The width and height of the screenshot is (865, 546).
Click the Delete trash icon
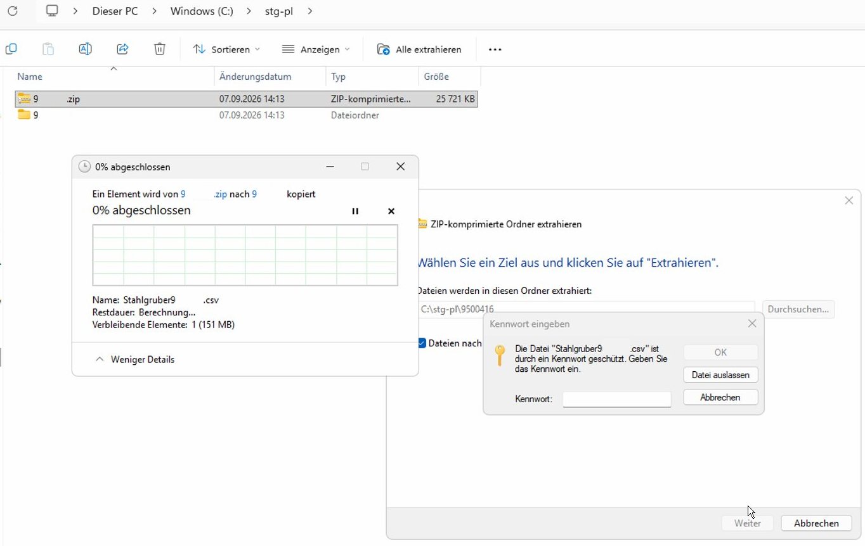pyautogui.click(x=160, y=49)
